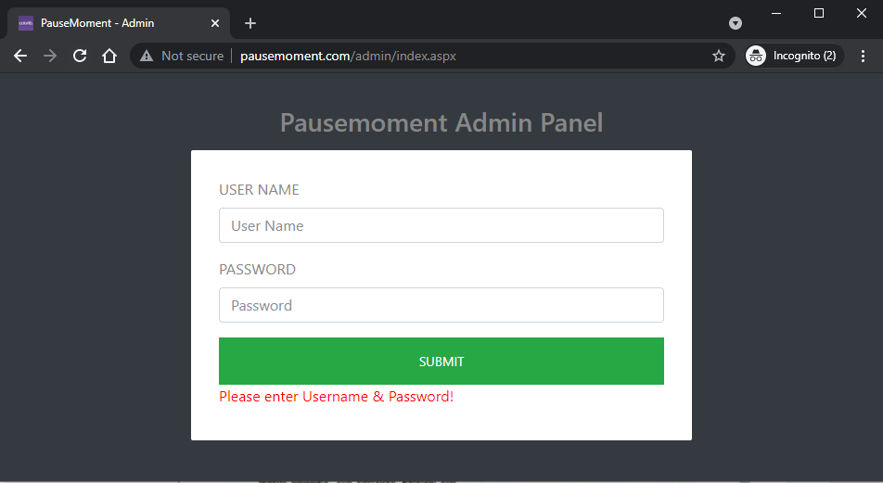Focus the Password input field
This screenshot has height=483, width=883.
(441, 305)
